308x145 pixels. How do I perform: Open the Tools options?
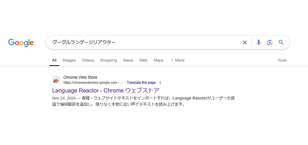[282, 60]
